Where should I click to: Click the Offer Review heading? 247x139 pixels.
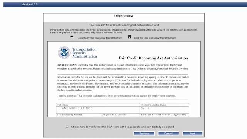pos(123,16)
